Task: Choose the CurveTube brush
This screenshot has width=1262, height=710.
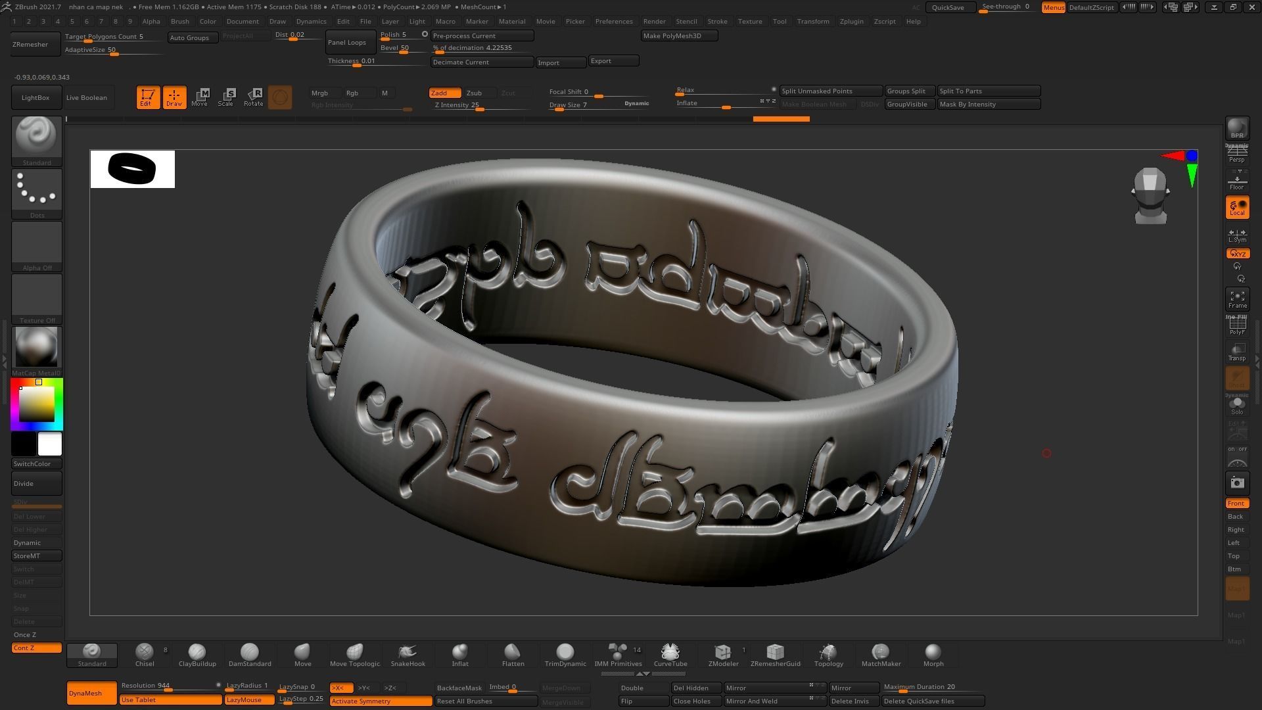Action: click(x=670, y=655)
